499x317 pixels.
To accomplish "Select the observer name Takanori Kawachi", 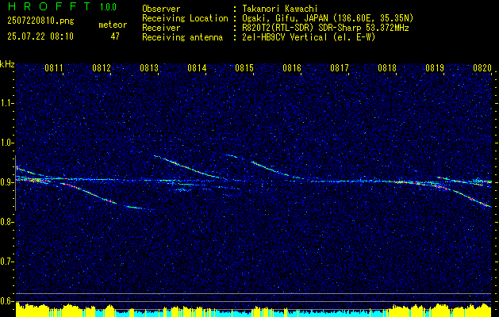I will [x=278, y=9].
